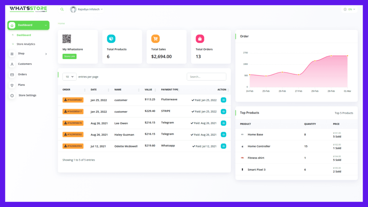Click the Total Products cube icon
This screenshot has width=368, height=207.
tap(111, 39)
